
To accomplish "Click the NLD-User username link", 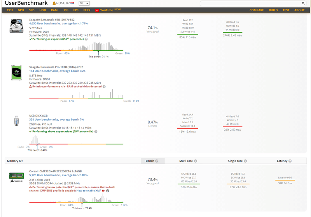I will 63,3.
